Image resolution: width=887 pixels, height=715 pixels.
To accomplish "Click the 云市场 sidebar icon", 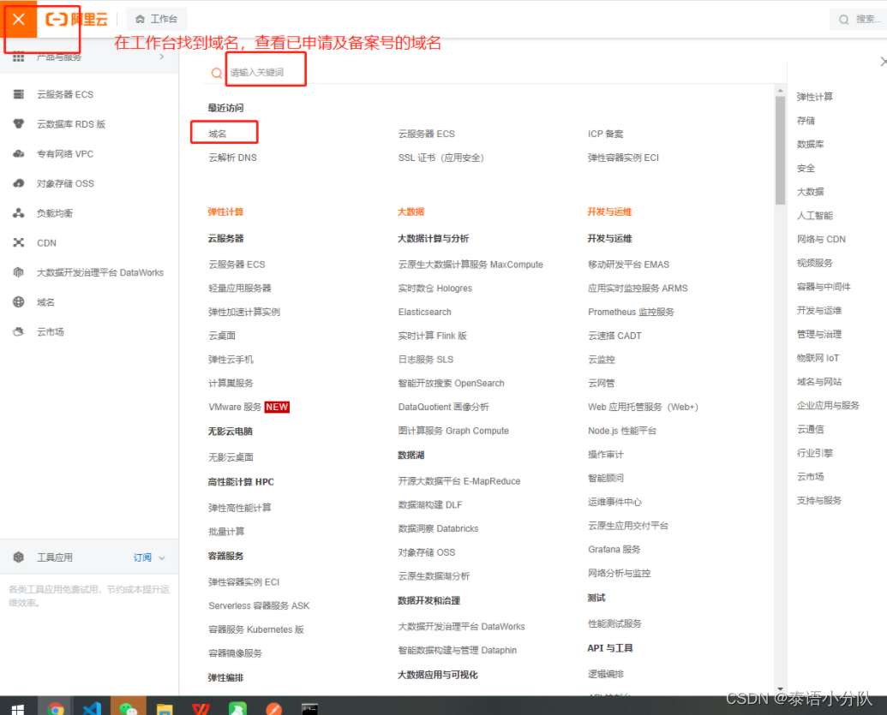I will click(19, 331).
